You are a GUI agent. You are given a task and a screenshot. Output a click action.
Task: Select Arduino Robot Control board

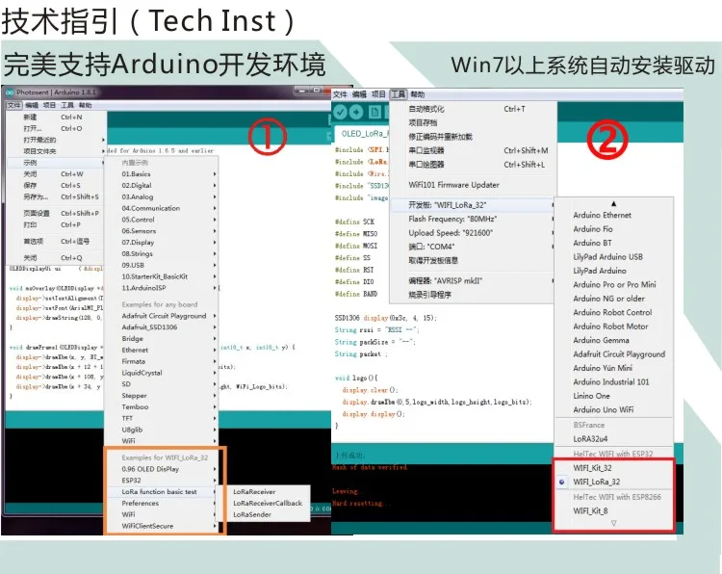[x=612, y=312]
